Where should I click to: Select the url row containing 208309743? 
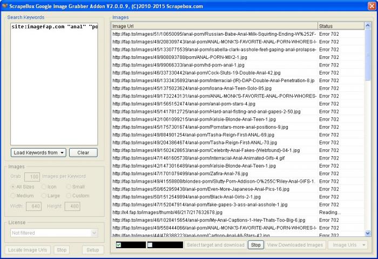coord(238,42)
